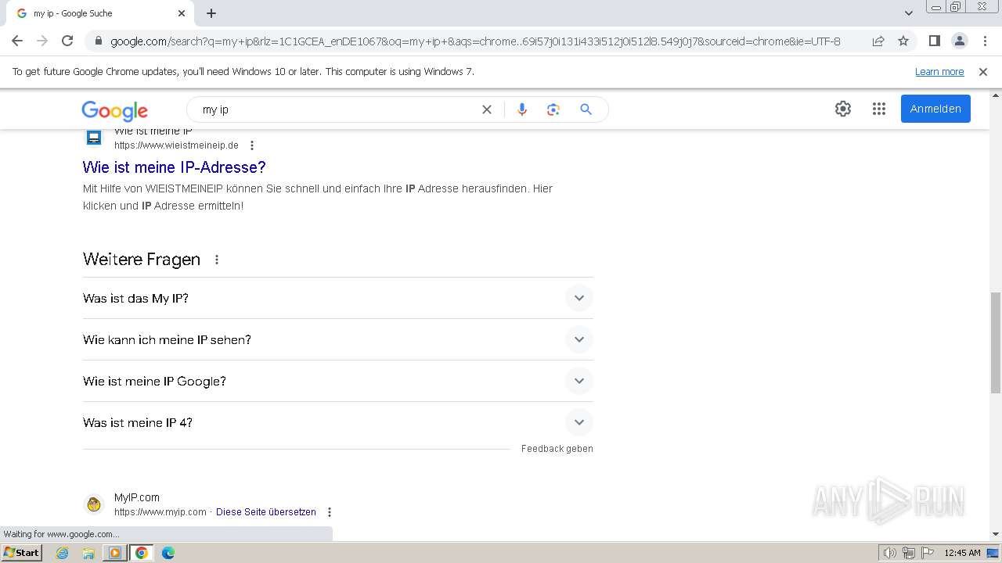This screenshot has height=563, width=1002.
Task: Open MyIP.com favicon result
Action: 94,504
